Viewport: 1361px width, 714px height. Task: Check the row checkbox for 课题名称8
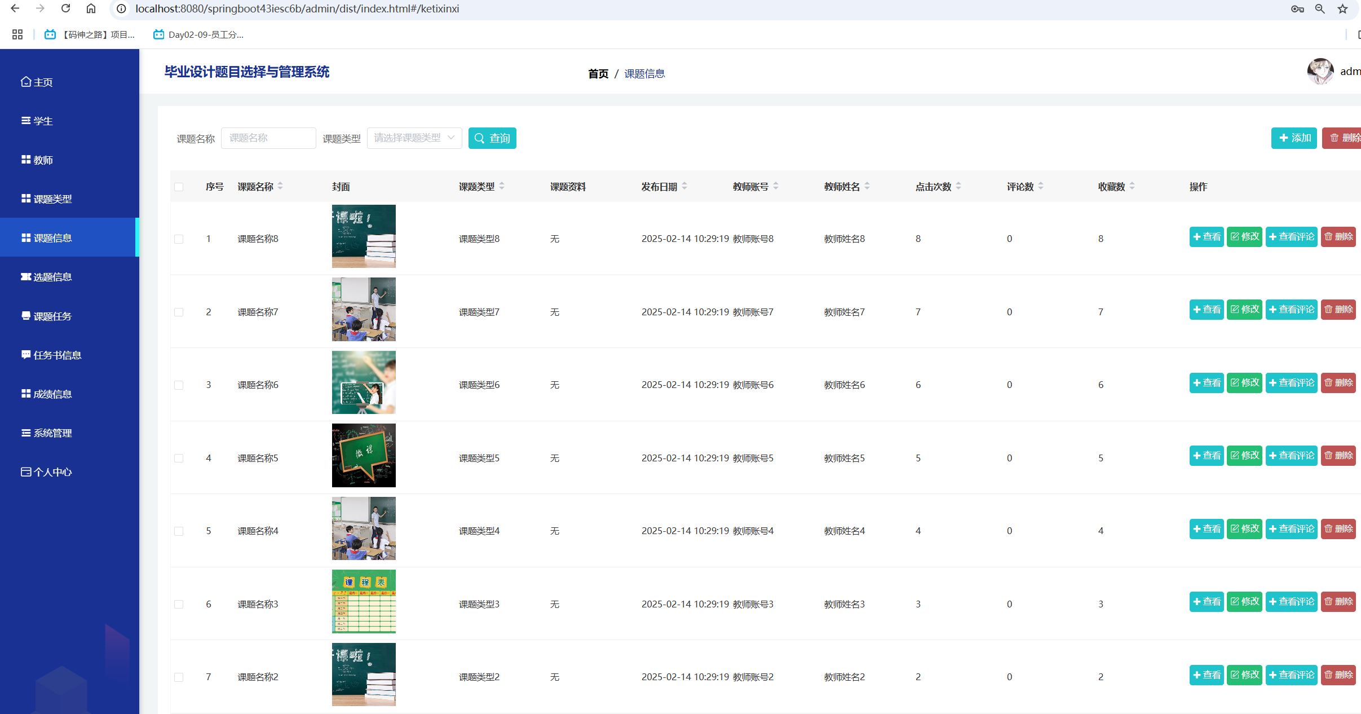179,239
